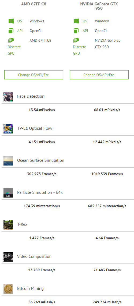Click Change OS/API/Etc. button for GeForce GTX 950

pos(99,75)
